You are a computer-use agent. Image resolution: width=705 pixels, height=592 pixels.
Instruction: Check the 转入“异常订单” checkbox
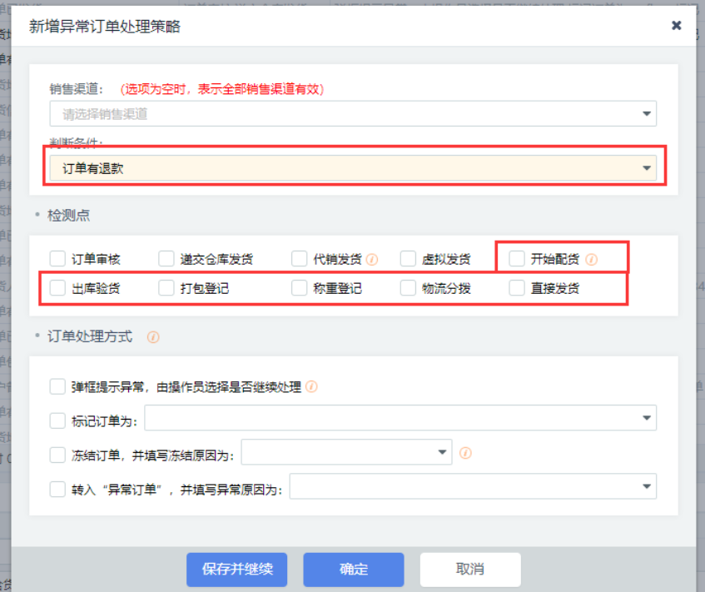click(57, 489)
